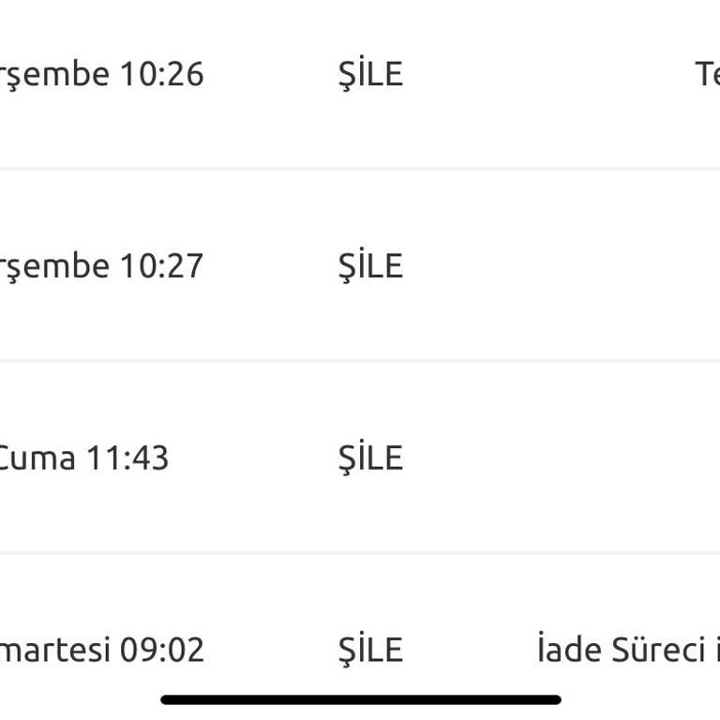Select the day text beside 09:02
This screenshot has width=720, height=720.
point(54,650)
